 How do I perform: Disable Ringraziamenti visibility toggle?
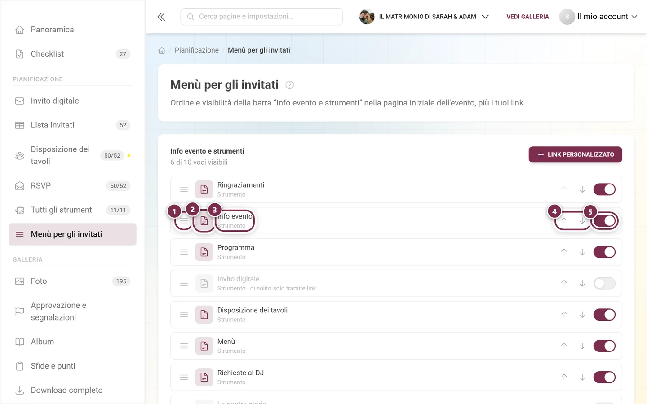pos(604,189)
